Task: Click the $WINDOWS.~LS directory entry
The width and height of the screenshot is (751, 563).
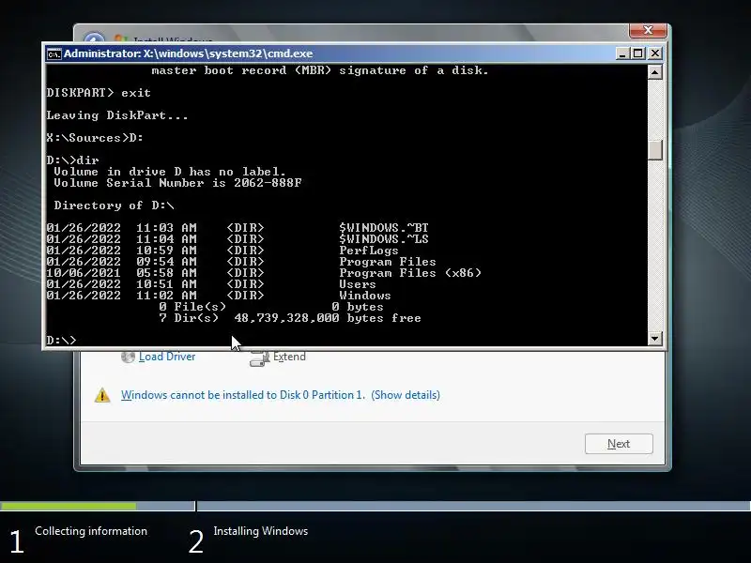Action: pyautogui.click(x=384, y=239)
